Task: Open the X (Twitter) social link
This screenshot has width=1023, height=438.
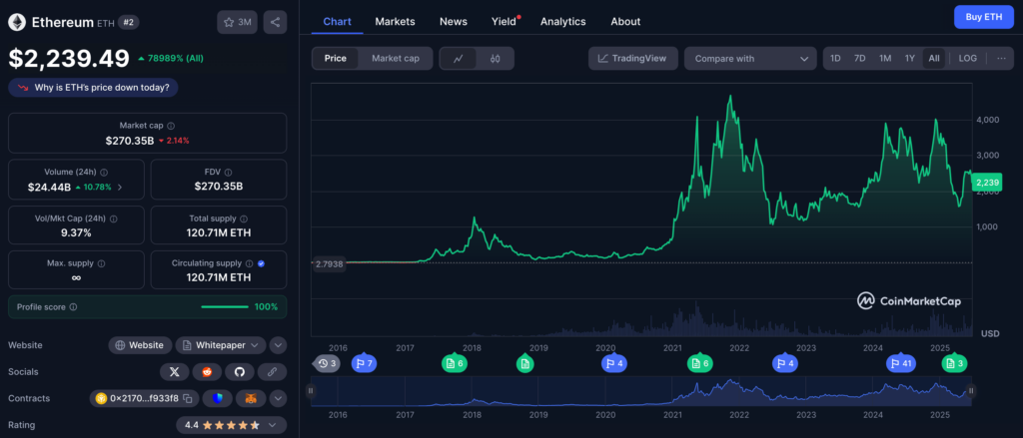Action: (174, 372)
